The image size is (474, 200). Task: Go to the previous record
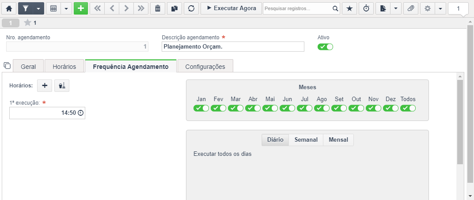tap(112, 8)
